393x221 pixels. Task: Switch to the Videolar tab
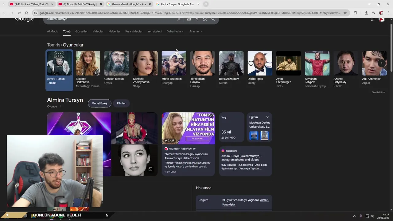pos(98,31)
